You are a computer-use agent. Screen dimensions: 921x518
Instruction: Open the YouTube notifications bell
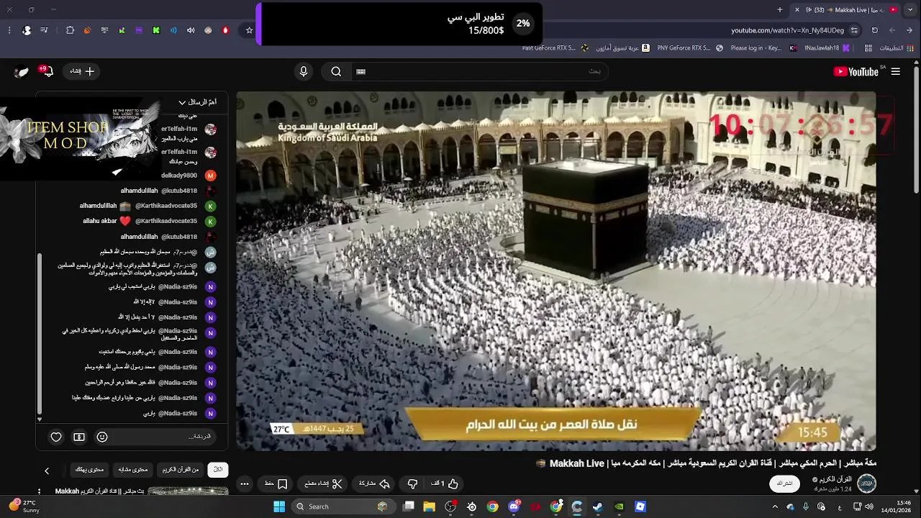(47, 71)
